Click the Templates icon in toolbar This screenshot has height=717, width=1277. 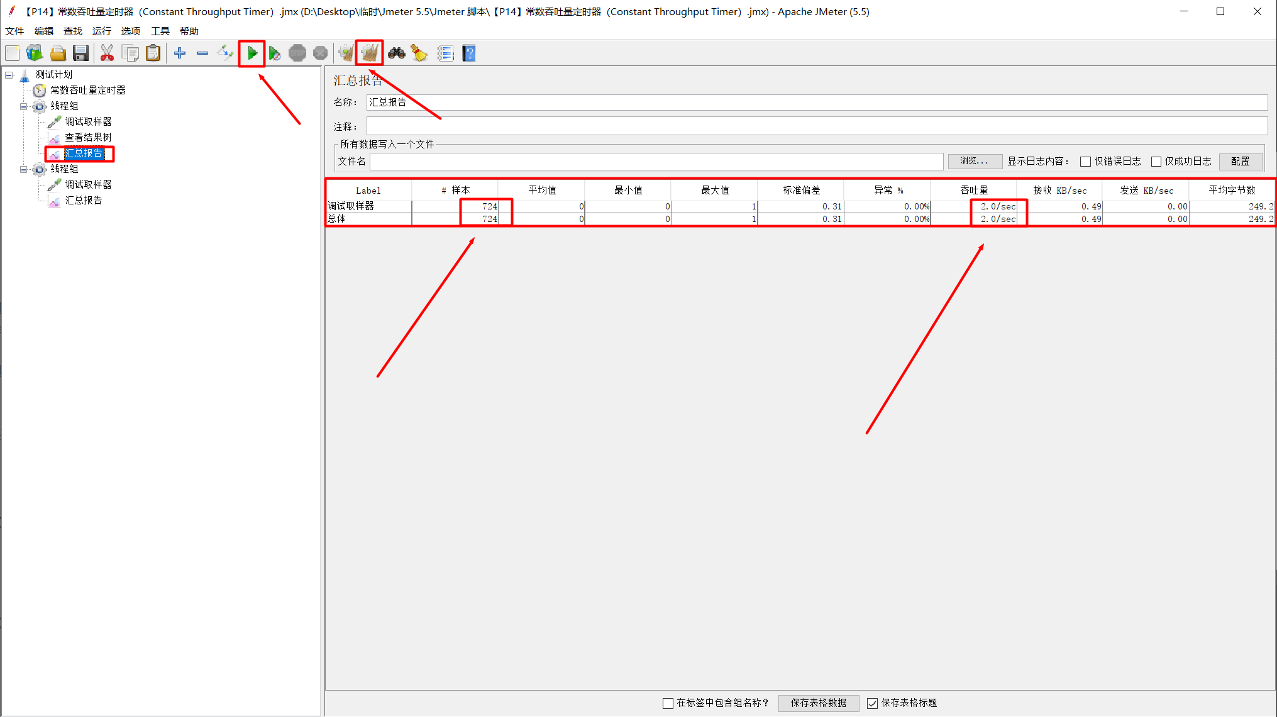tap(35, 53)
